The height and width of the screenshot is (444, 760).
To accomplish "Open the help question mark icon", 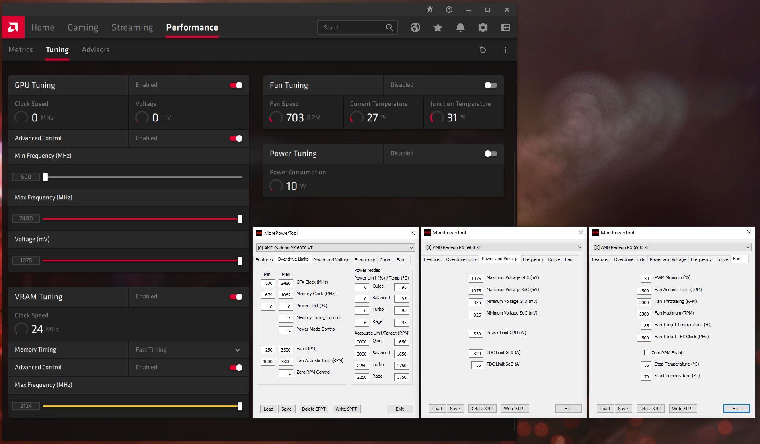I will click(449, 10).
